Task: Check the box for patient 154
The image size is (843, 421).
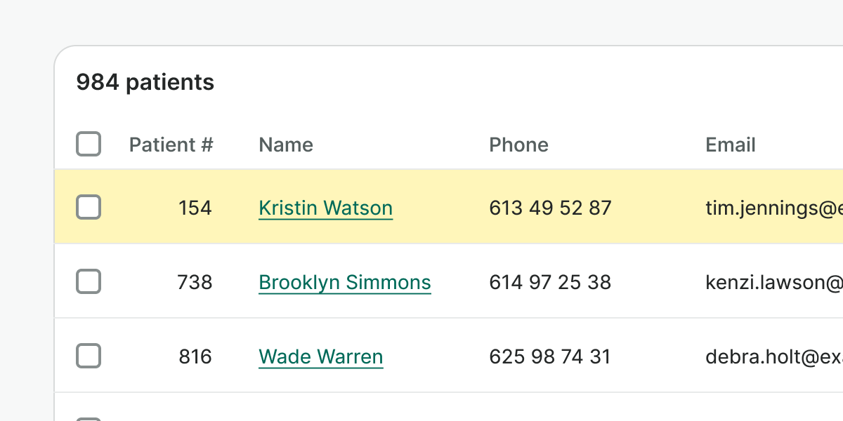Action: click(89, 208)
